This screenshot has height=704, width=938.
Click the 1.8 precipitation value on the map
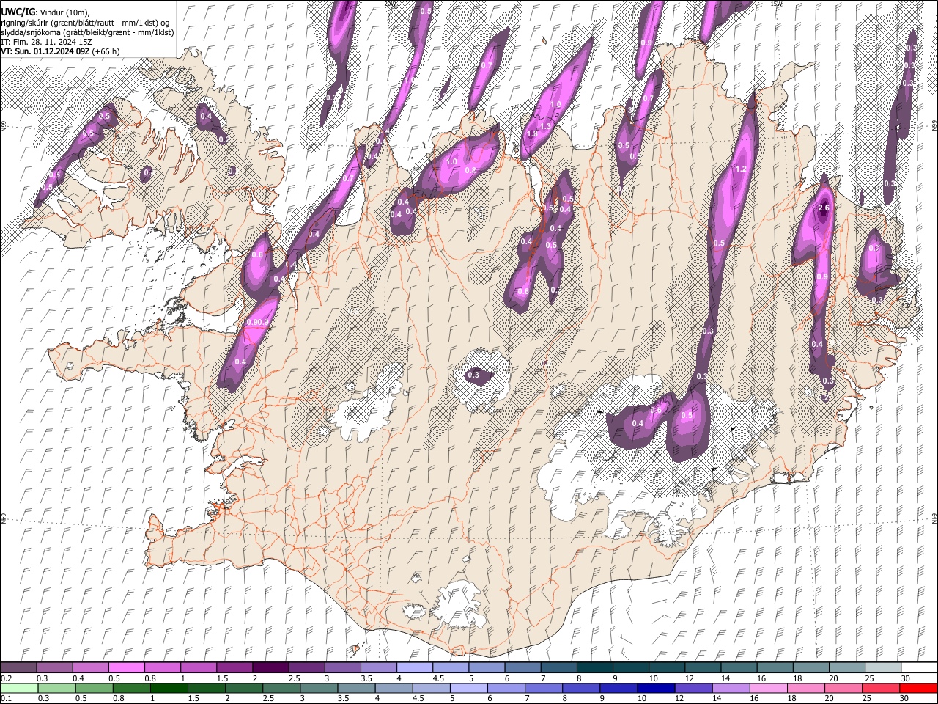[532, 134]
